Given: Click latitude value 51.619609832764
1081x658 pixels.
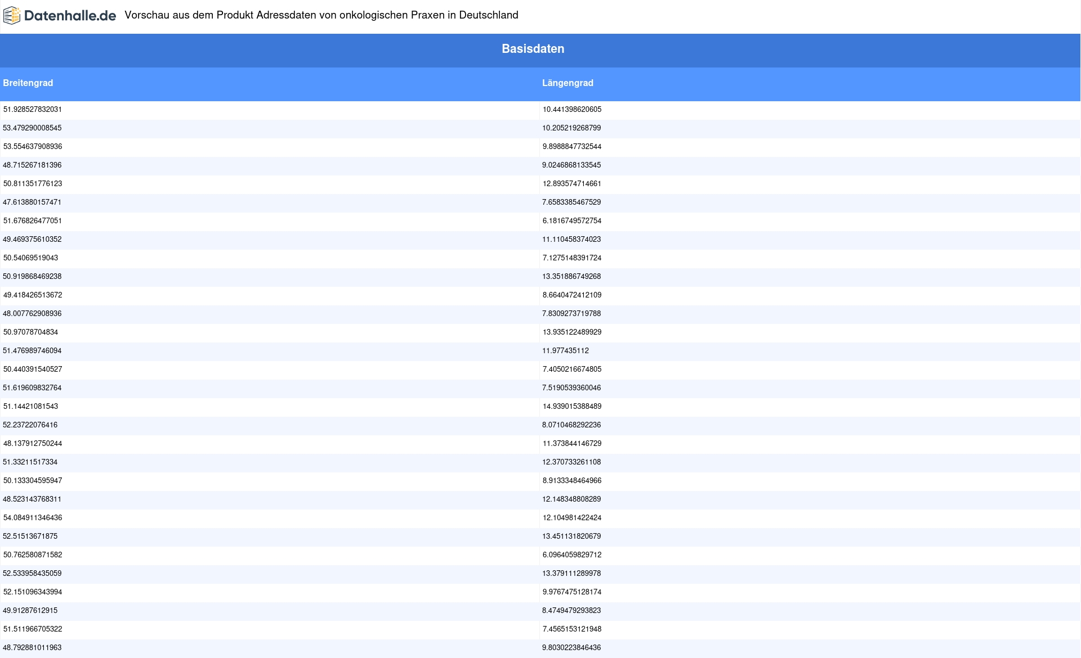Looking at the screenshot, I should click(33, 388).
